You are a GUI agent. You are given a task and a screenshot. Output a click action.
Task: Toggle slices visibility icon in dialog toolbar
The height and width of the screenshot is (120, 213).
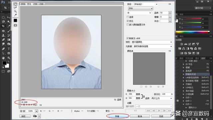[x=15, y=25]
